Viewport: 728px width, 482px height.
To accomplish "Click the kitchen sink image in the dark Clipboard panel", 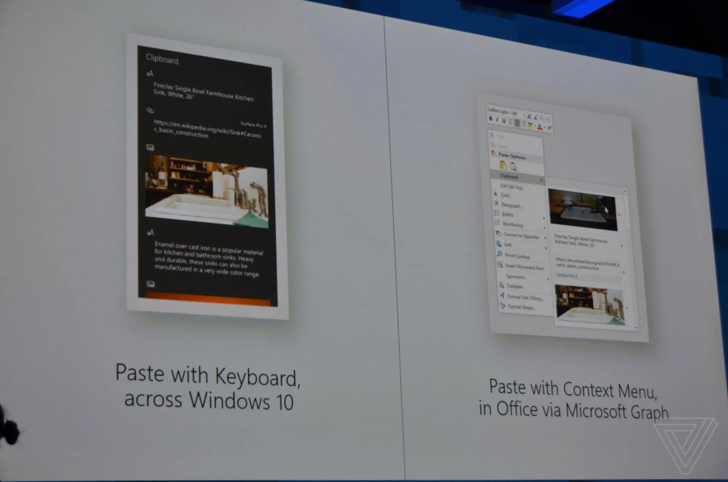I will pos(207,192).
